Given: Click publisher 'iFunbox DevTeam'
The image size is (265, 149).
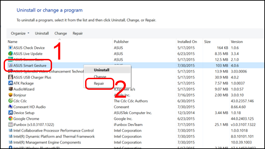Looking at the screenshot, I should pos(128,125).
